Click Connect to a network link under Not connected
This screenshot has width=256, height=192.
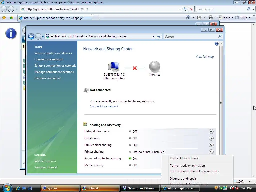(x=104, y=106)
